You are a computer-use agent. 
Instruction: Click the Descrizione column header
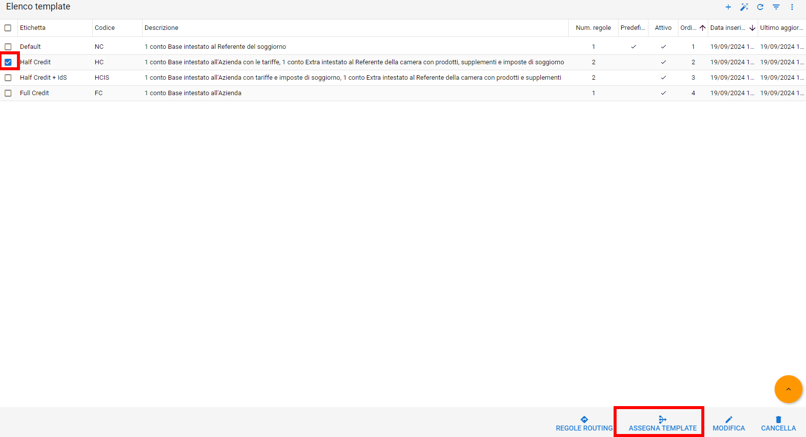pyautogui.click(x=161, y=28)
